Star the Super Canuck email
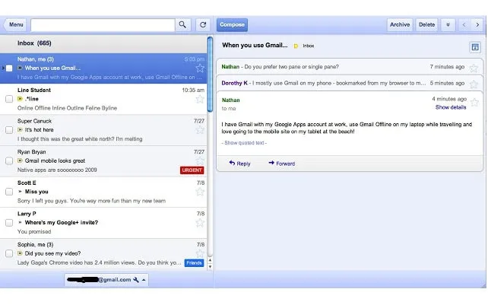This screenshot has height=305, width=488. tap(200, 130)
